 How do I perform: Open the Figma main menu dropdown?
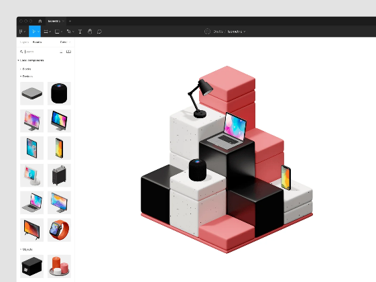pos(22,32)
